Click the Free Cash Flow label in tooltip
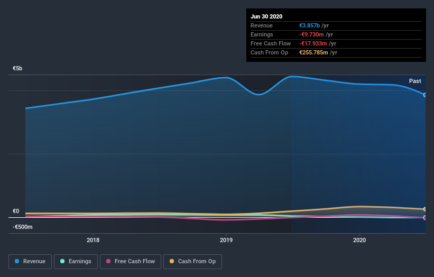Viewport: 434px width, 277px height. coord(271,43)
